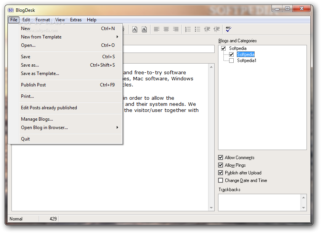
Task: Center the text using the toolbar icon
Action: point(166,29)
